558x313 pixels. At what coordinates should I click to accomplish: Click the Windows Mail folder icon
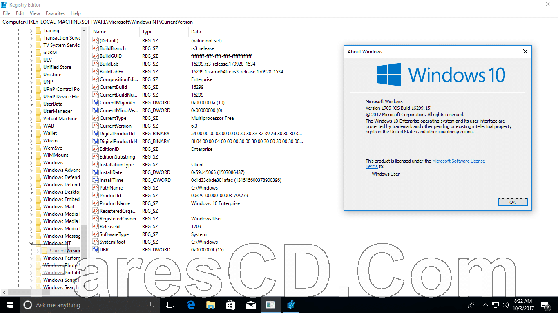[x=38, y=207]
